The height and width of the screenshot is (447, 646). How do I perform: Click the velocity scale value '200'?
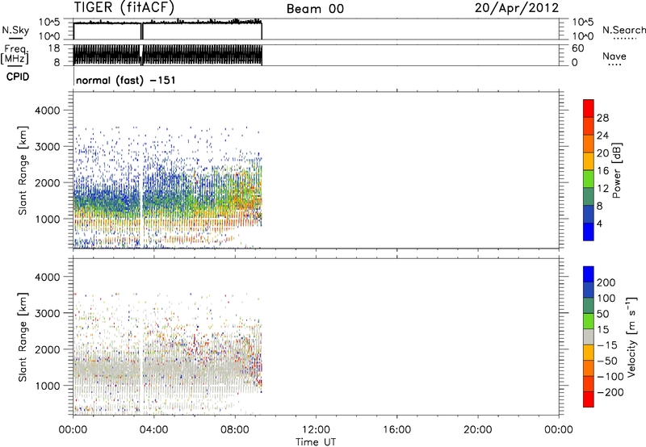point(606,282)
